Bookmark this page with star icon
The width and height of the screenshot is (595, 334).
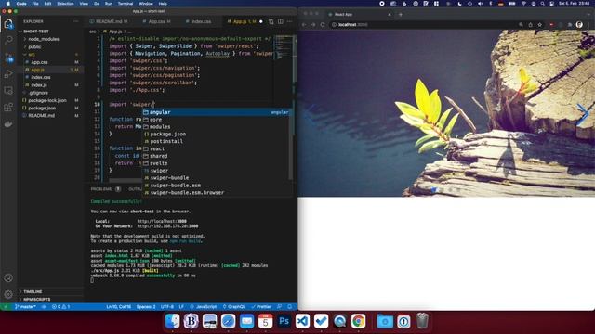[x=539, y=25]
